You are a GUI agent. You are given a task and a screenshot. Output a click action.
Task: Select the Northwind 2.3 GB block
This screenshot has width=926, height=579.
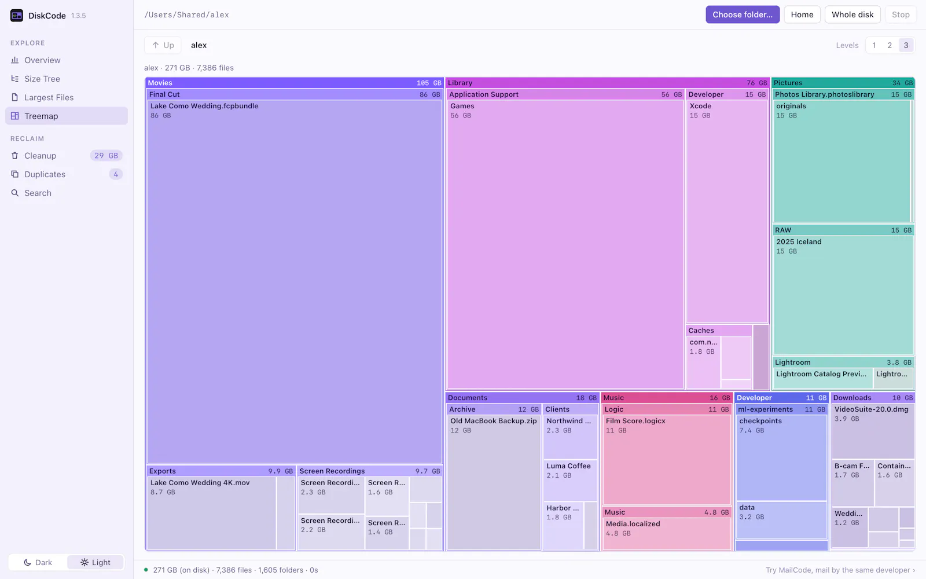click(570, 437)
